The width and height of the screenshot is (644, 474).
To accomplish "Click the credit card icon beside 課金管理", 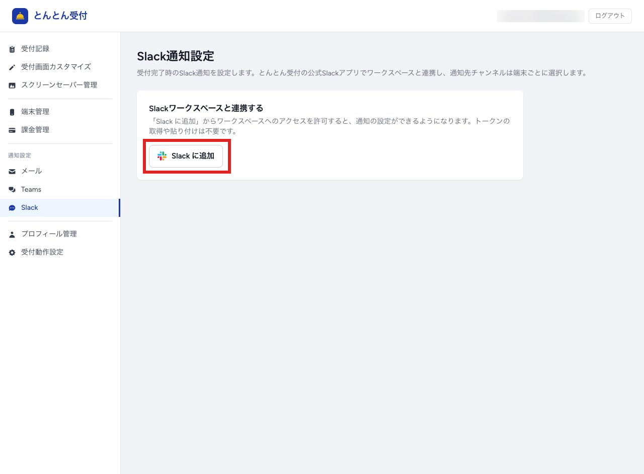I will [x=12, y=130].
